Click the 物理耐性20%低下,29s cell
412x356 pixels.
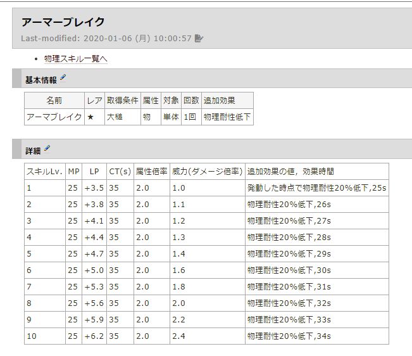coord(317,254)
